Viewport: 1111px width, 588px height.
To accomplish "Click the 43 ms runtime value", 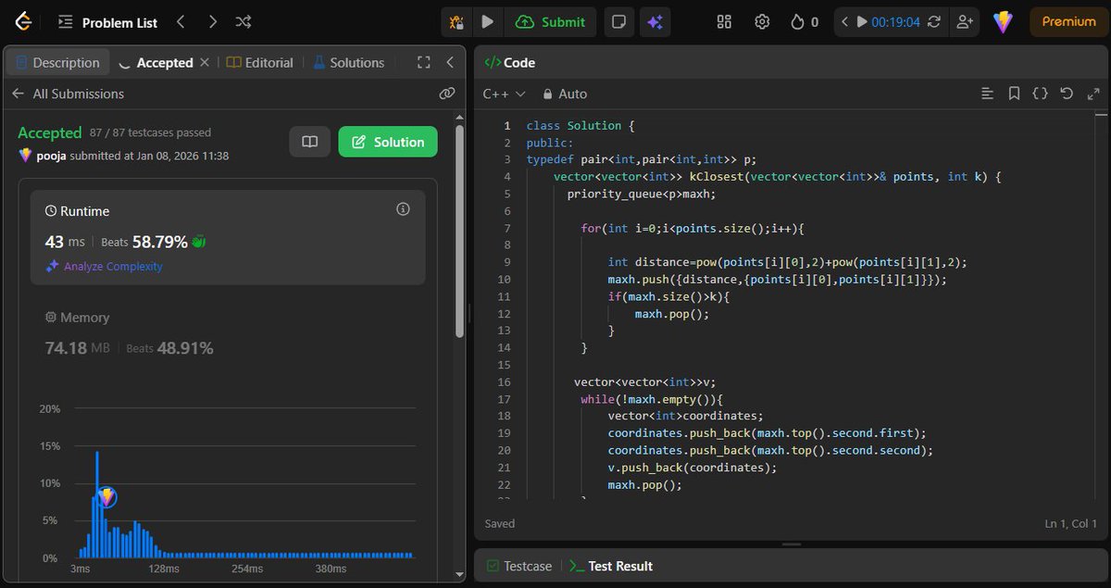I will pos(65,242).
